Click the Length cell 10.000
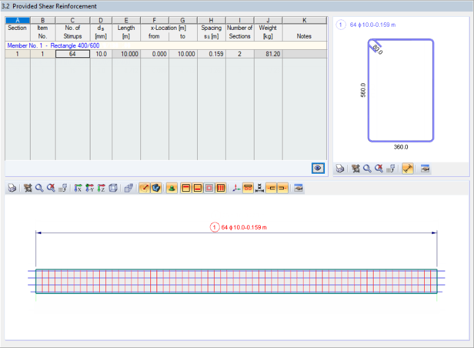Screen dimensions: 474x348 point(126,54)
